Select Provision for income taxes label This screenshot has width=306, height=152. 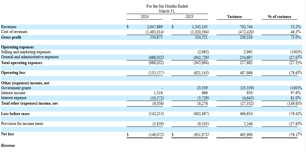click(x=22, y=124)
